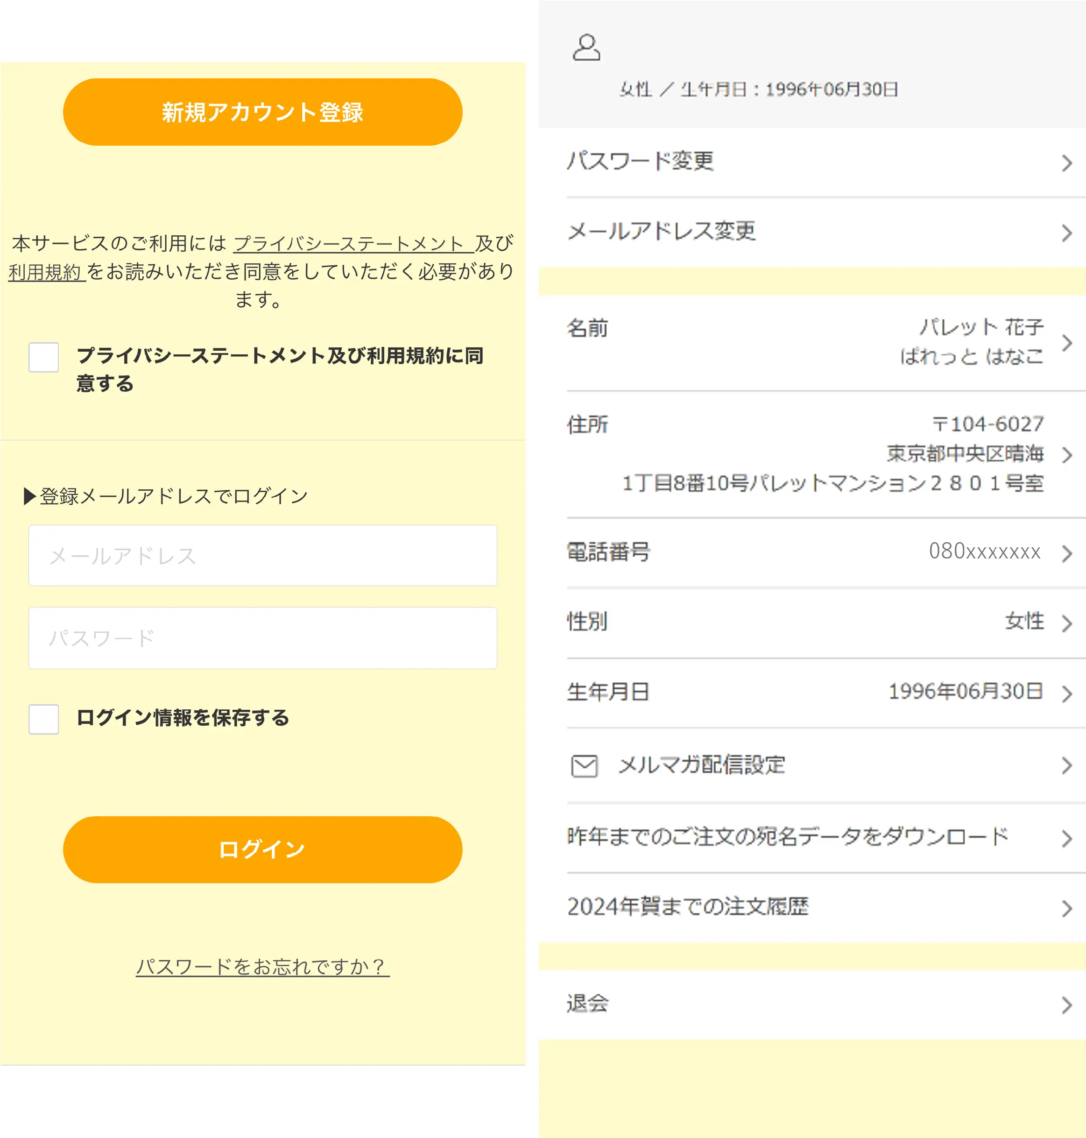Click the メールアドレス input field
Image resolution: width=1086 pixels, height=1138 pixels.
pos(263,556)
